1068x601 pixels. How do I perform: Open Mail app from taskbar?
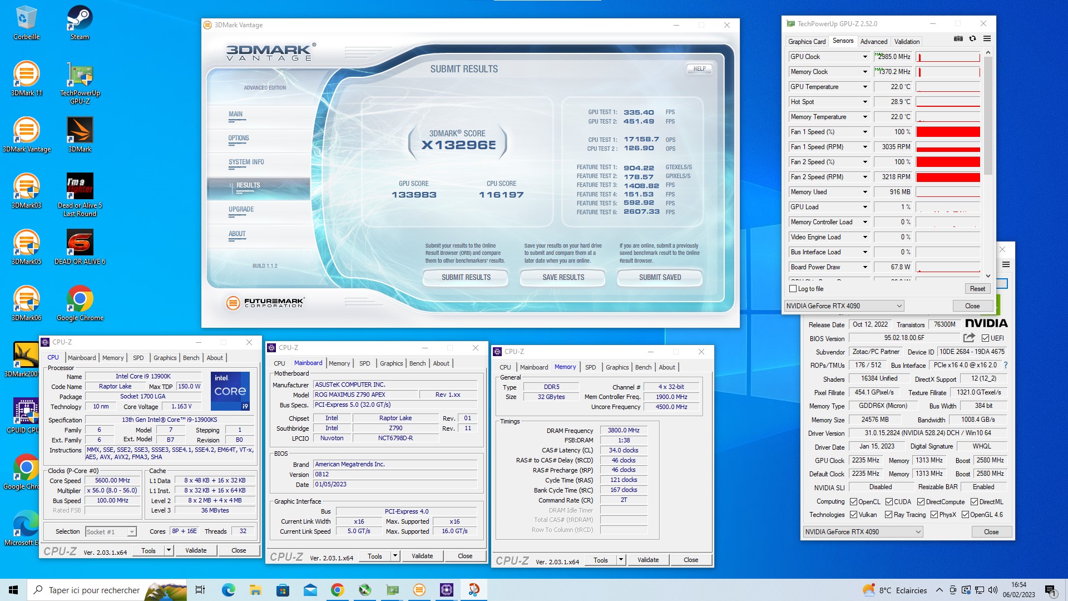click(x=310, y=590)
